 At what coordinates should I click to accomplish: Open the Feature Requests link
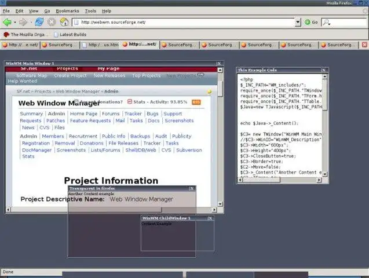(x=90, y=120)
